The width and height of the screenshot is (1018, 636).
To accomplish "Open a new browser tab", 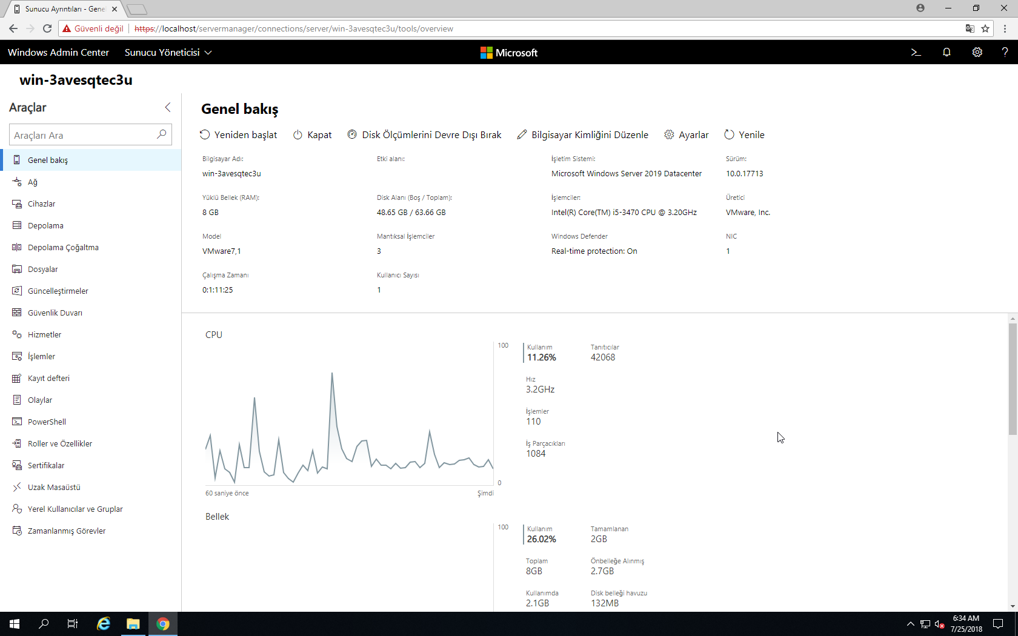I will point(138,9).
